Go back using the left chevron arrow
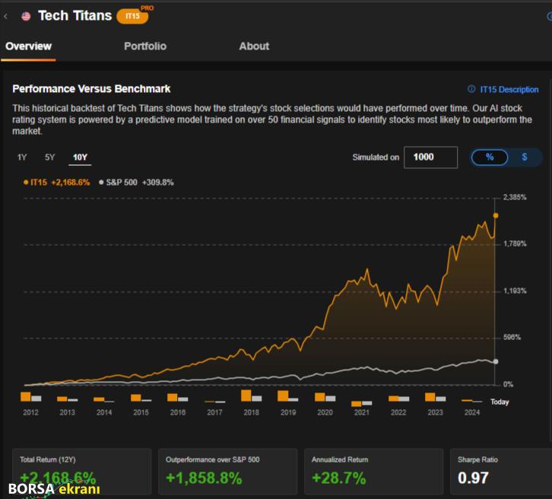 [x=5, y=16]
